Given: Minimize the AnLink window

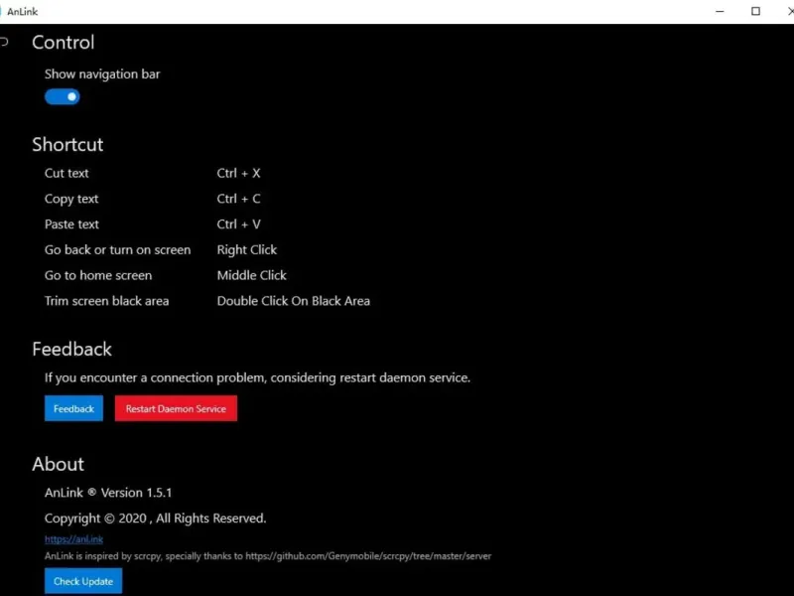Looking at the screenshot, I should 720,11.
